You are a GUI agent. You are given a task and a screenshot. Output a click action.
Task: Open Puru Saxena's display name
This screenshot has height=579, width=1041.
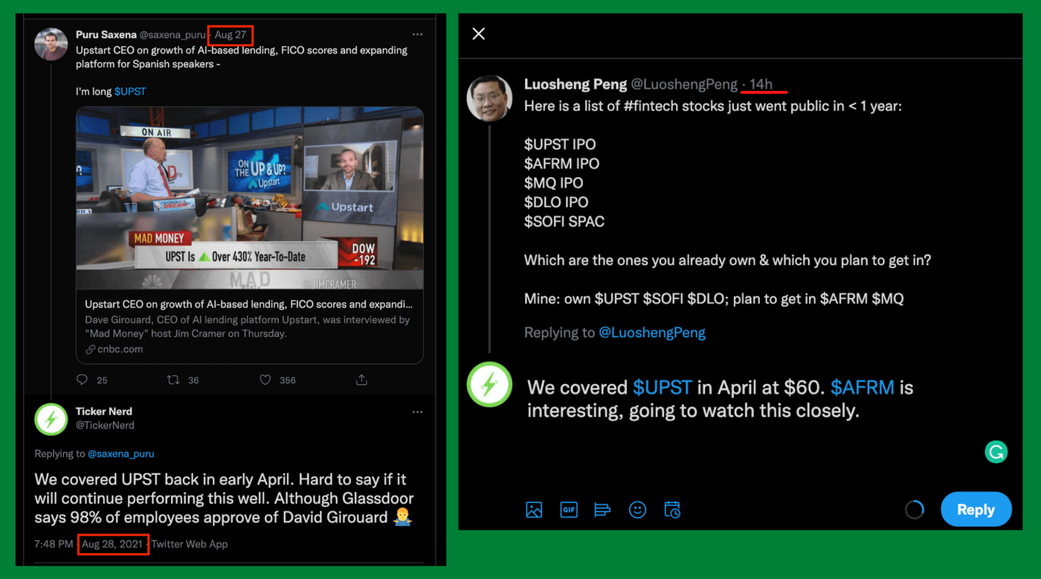point(106,35)
